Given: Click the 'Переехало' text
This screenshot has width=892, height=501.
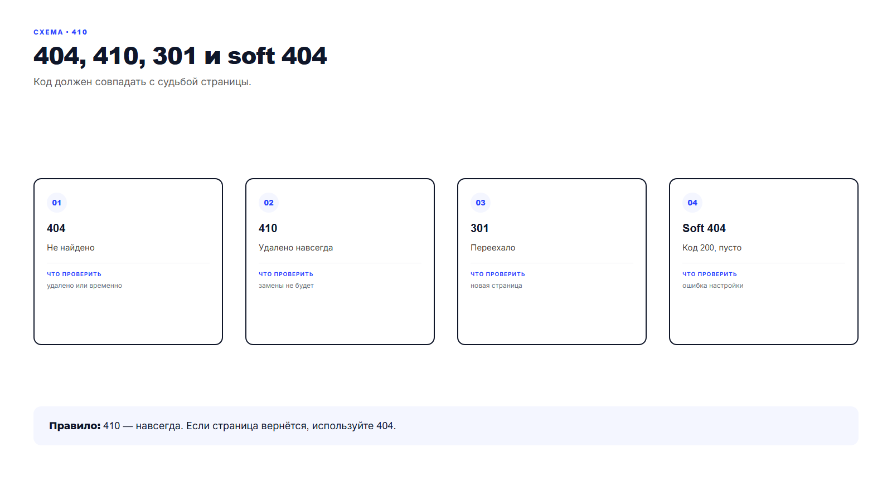Looking at the screenshot, I should pos(493,248).
